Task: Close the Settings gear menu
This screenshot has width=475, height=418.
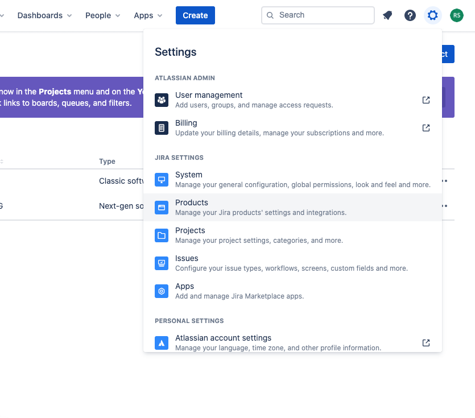Action: pyautogui.click(x=432, y=15)
